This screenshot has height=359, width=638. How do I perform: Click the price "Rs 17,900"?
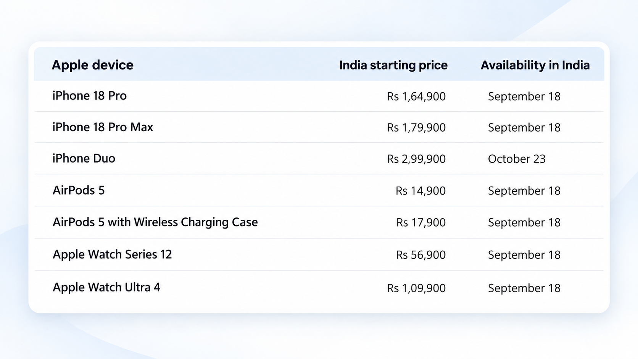421,222
